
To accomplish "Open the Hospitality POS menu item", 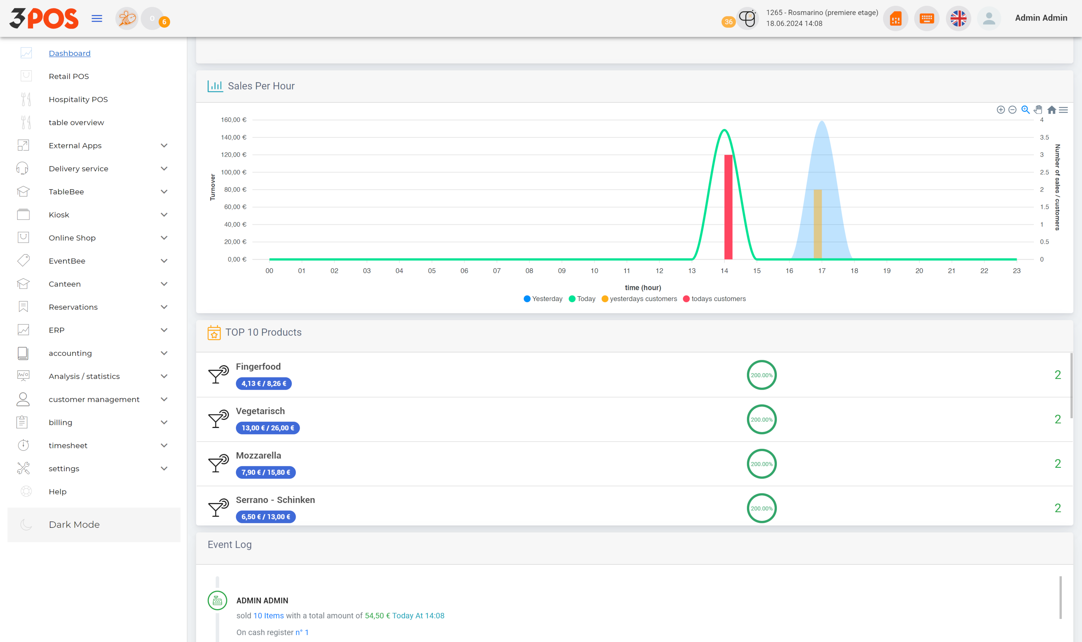I will 78,100.
